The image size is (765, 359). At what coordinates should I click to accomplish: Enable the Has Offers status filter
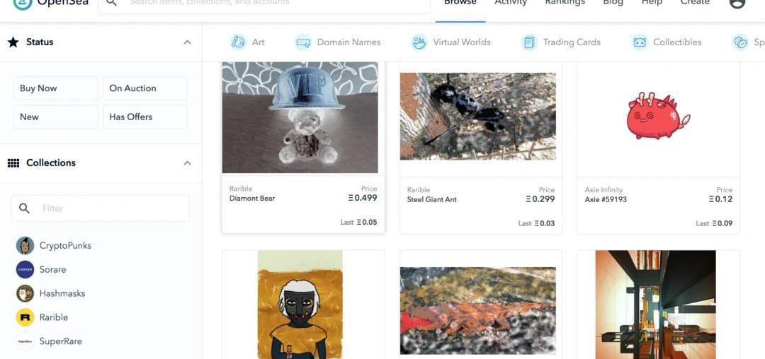[145, 117]
